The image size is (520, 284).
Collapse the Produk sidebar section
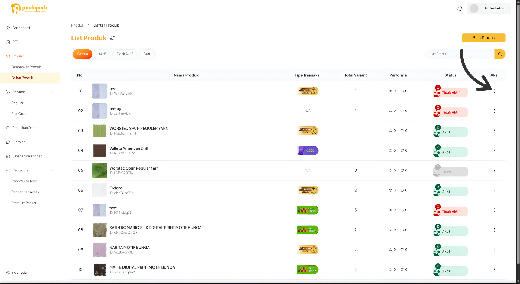pos(52,56)
